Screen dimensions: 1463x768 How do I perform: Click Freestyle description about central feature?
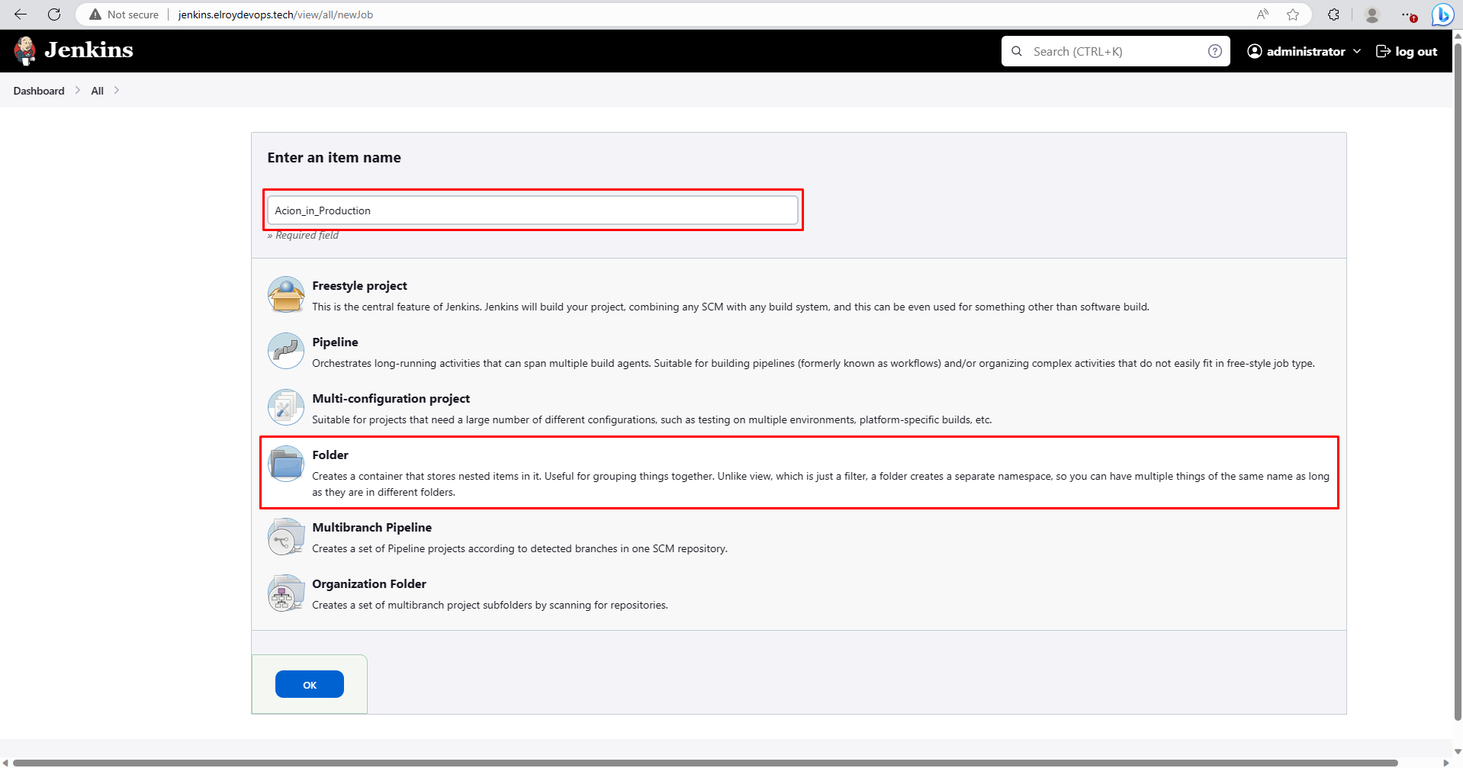(x=731, y=307)
